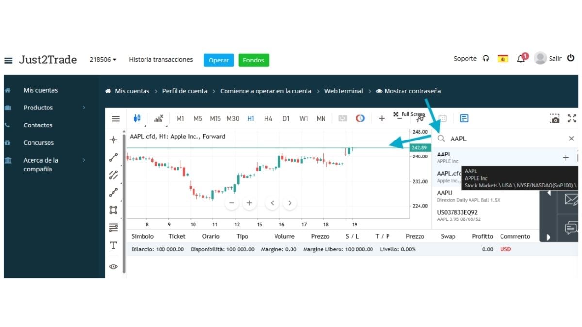The image size is (582, 327).
Task: Open the news panel icon
Action: coord(464,118)
